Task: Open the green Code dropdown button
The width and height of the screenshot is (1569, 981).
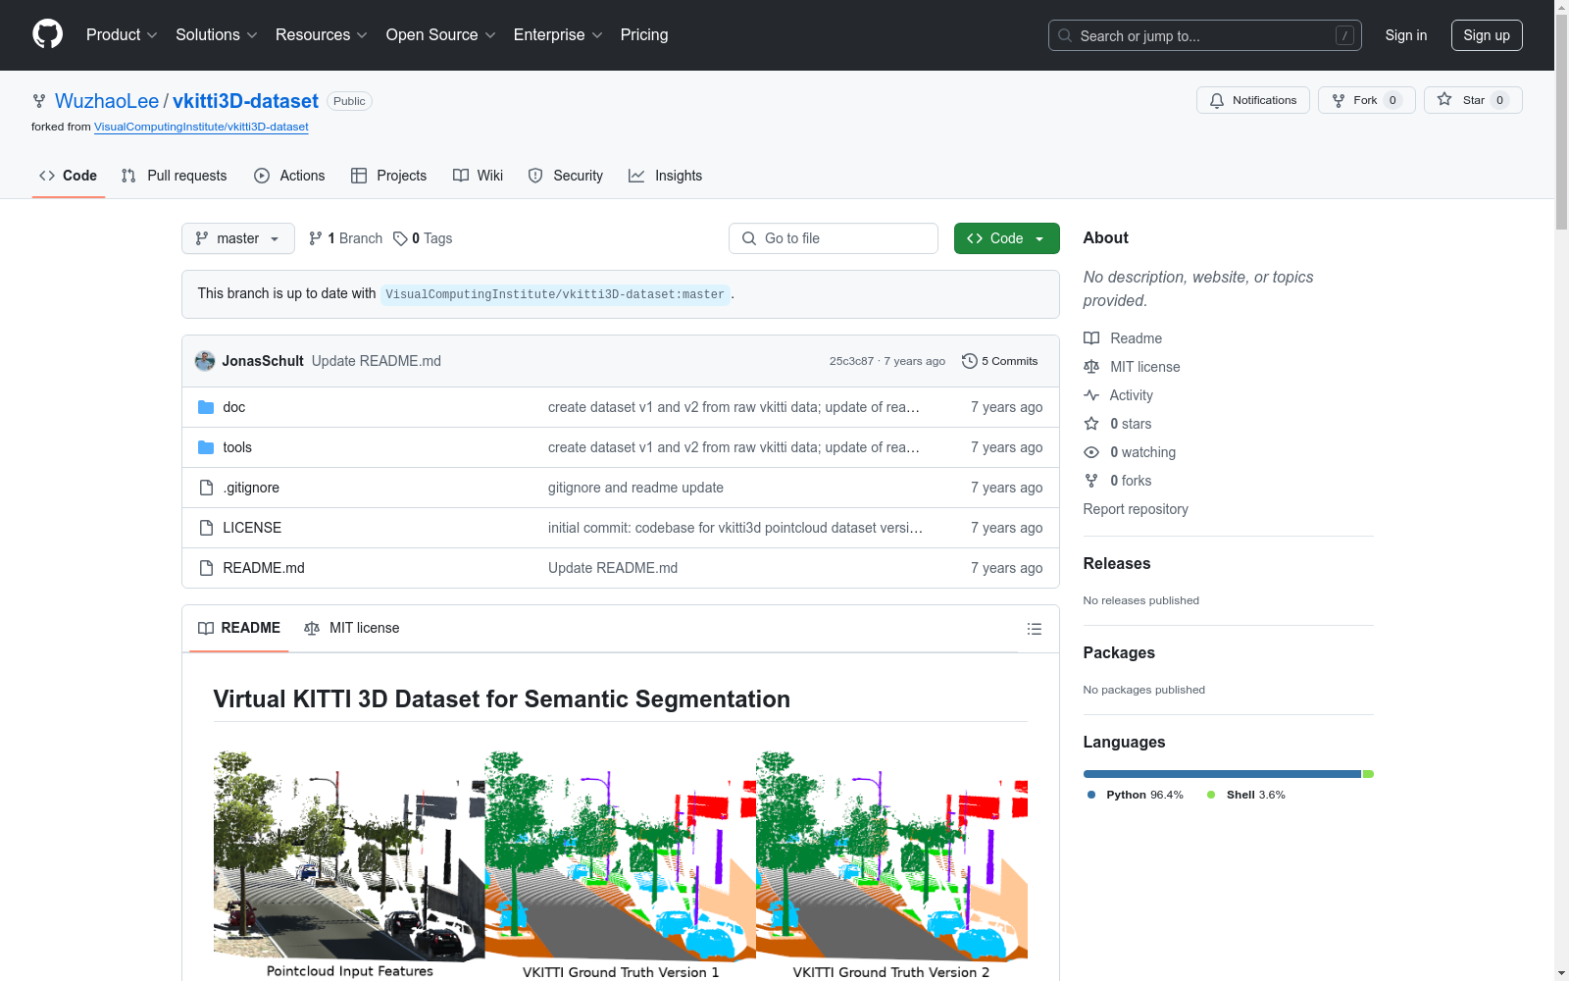Action: pyautogui.click(x=1006, y=238)
